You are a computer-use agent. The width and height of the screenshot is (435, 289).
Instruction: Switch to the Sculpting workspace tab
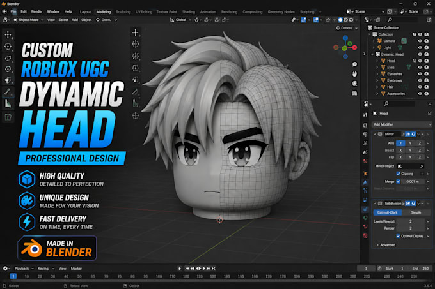point(123,12)
